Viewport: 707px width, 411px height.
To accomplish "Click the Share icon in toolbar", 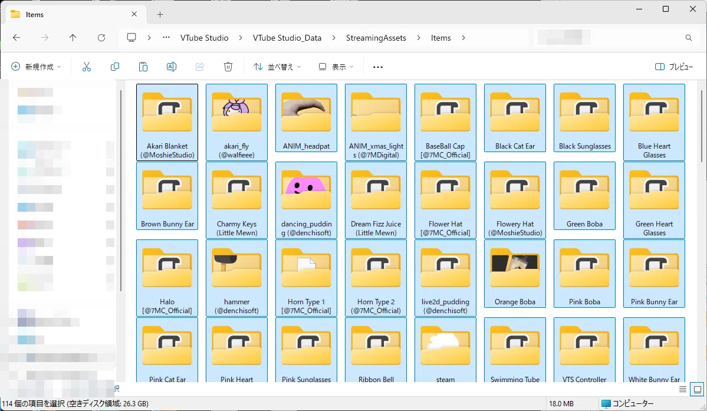I will click(x=200, y=67).
